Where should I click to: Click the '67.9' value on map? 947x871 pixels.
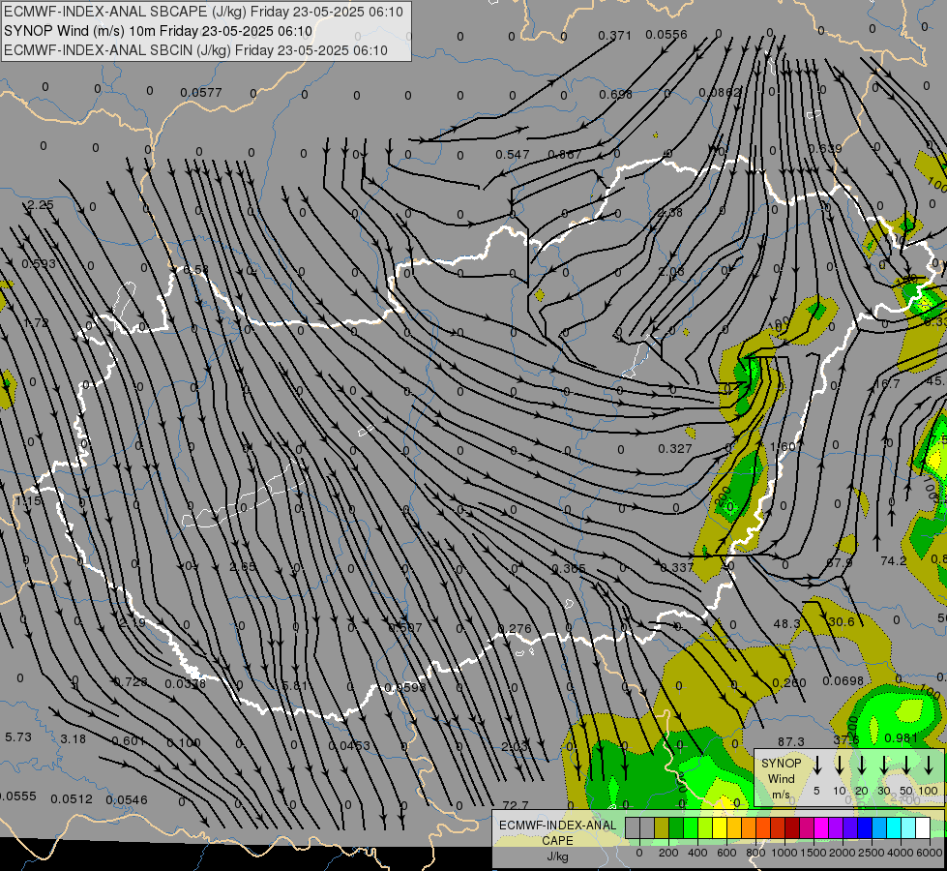tap(840, 562)
